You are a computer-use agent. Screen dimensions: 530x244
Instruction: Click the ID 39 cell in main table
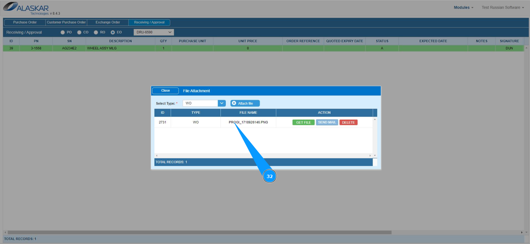(x=11, y=48)
